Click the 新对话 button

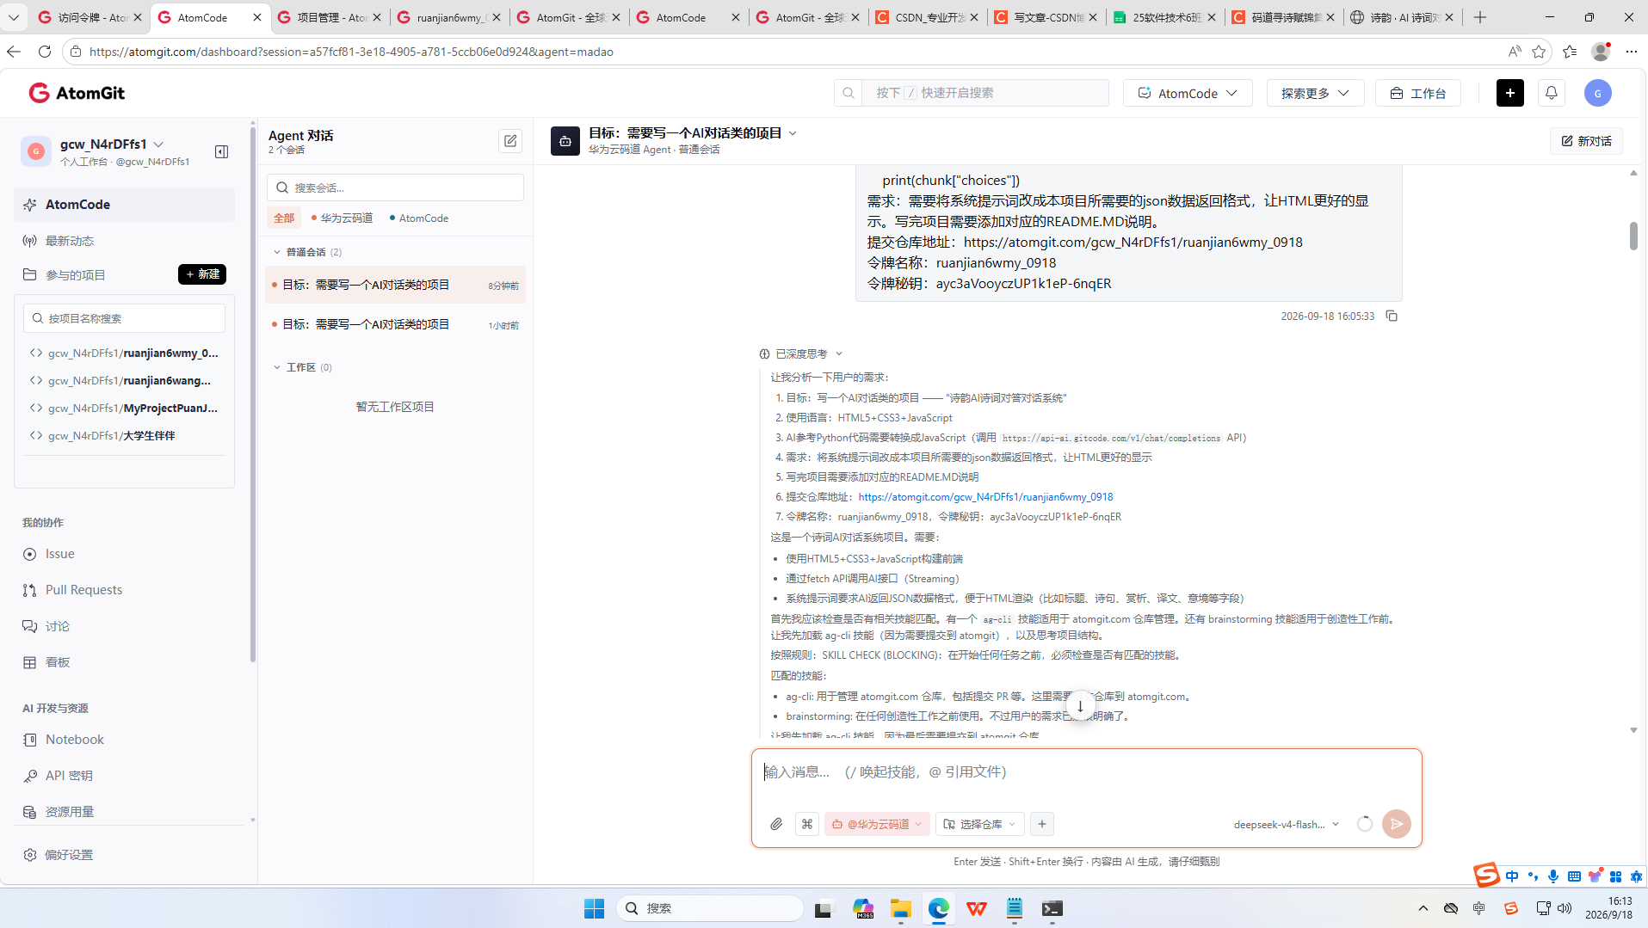pyautogui.click(x=1586, y=141)
